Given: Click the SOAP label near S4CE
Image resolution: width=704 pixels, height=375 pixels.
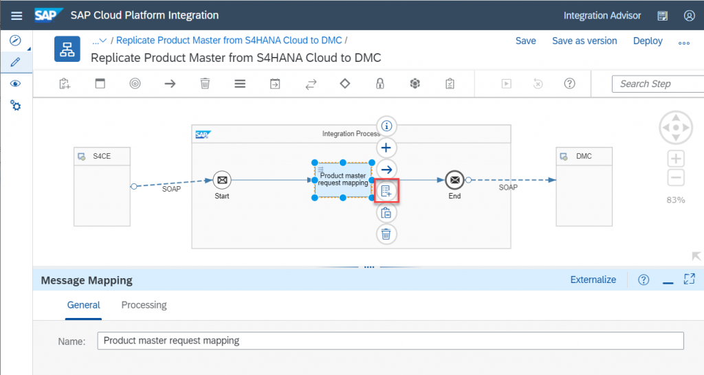Looking at the screenshot, I should [x=171, y=189].
